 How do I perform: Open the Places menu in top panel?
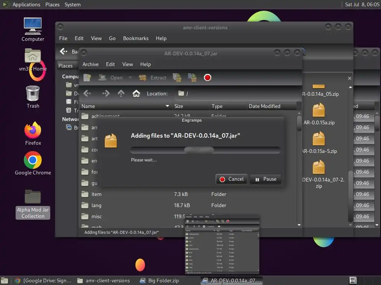pyautogui.click(x=52, y=4)
